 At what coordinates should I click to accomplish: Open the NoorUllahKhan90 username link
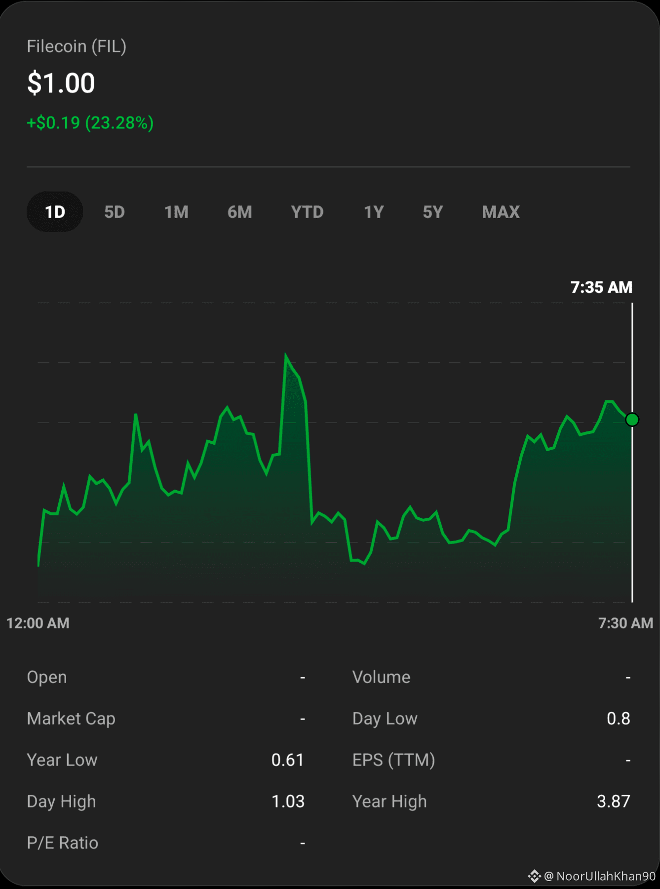[x=600, y=876]
